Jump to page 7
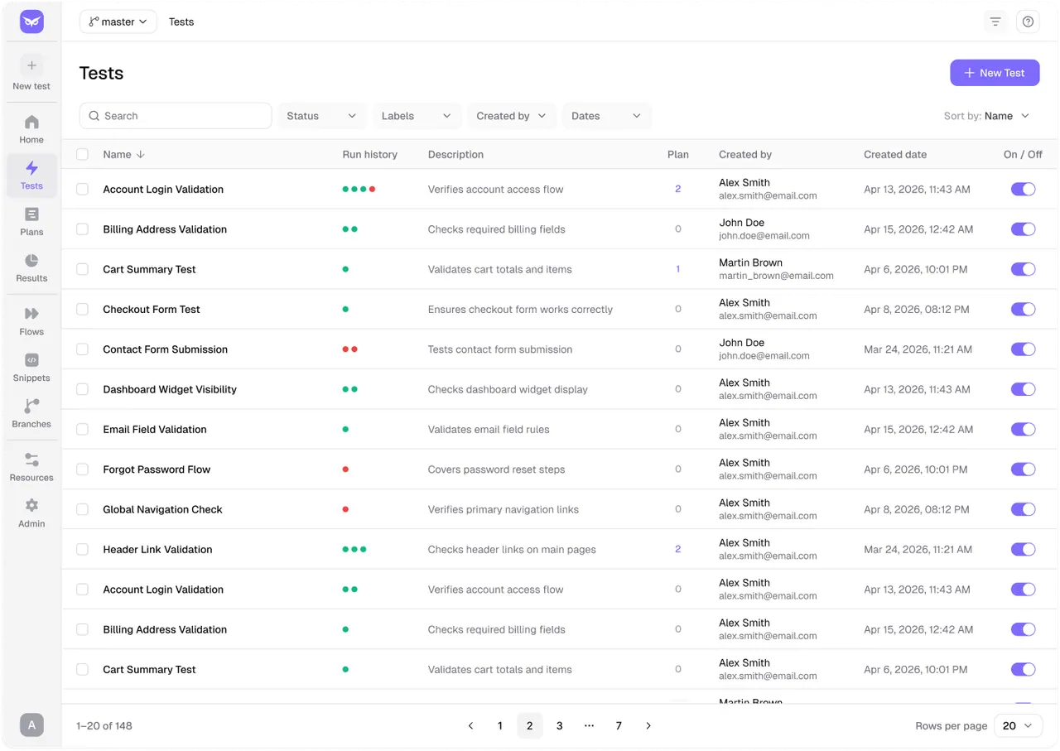This screenshot has width=1060, height=751. coord(619,726)
